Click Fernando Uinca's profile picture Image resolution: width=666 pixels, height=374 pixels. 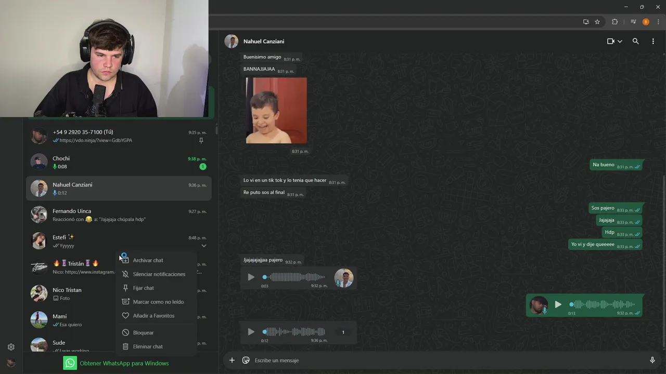(39, 215)
